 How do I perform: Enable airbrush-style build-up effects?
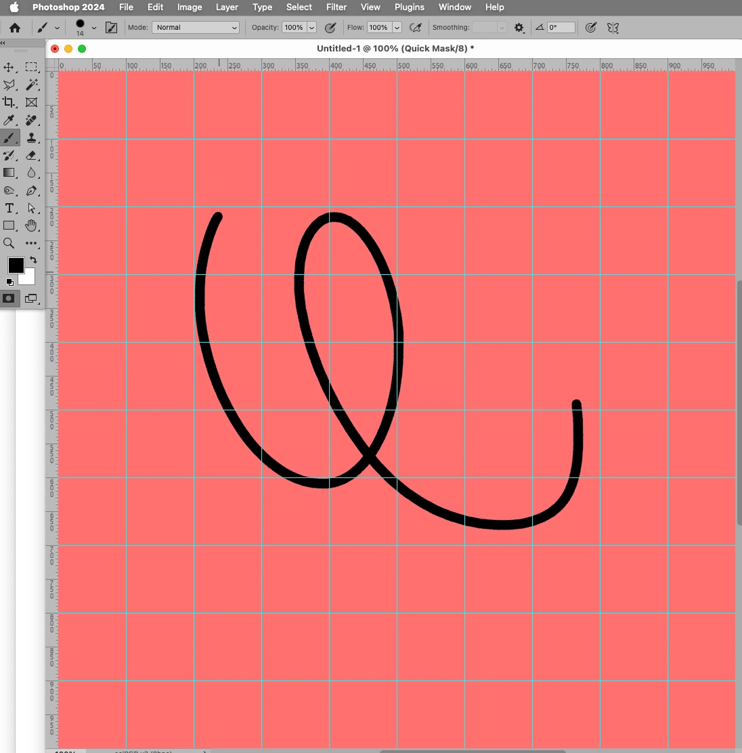click(x=416, y=28)
